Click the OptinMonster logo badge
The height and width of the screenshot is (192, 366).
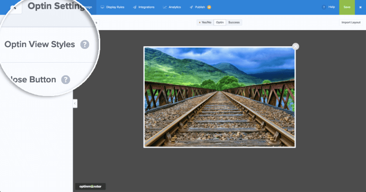point(90,187)
